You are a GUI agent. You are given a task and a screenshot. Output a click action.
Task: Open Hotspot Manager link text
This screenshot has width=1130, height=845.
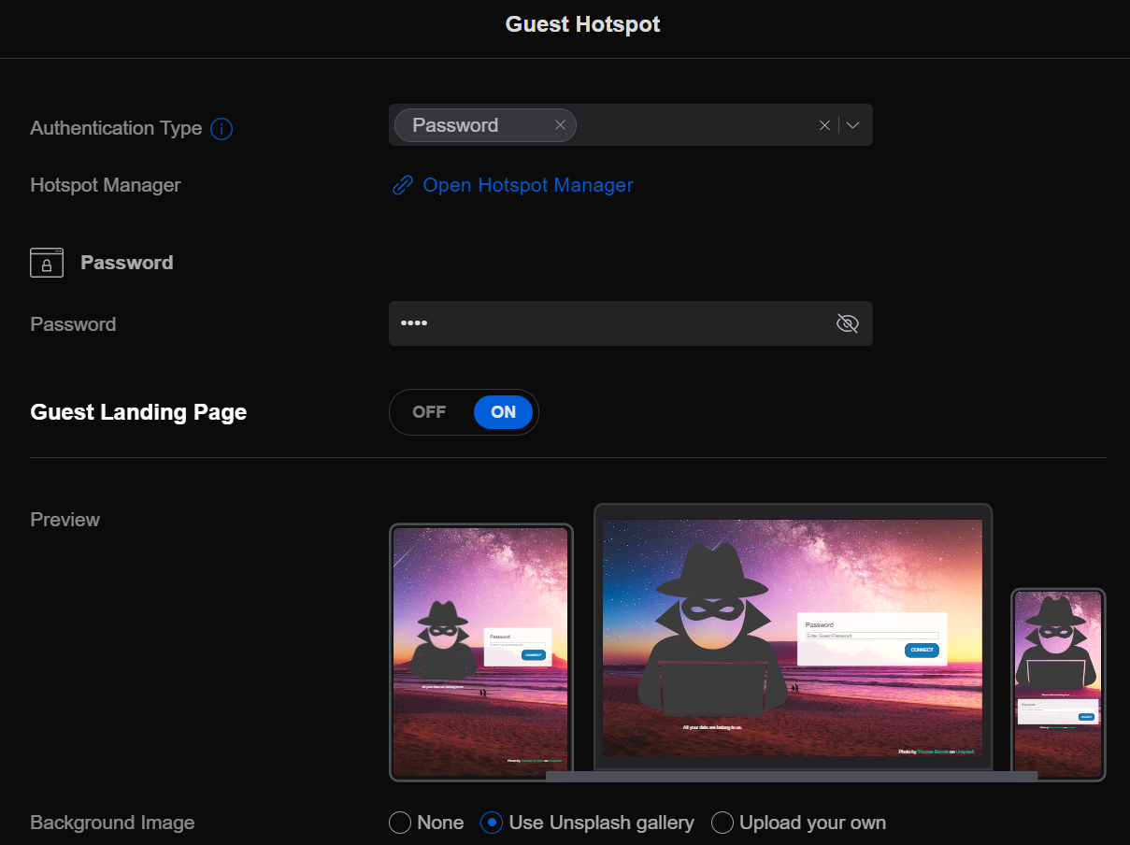click(528, 185)
